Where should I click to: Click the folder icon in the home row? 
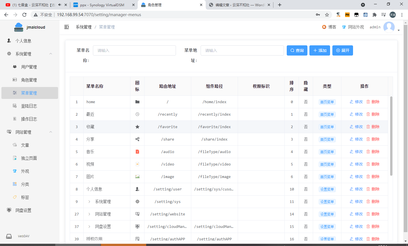pos(137,101)
